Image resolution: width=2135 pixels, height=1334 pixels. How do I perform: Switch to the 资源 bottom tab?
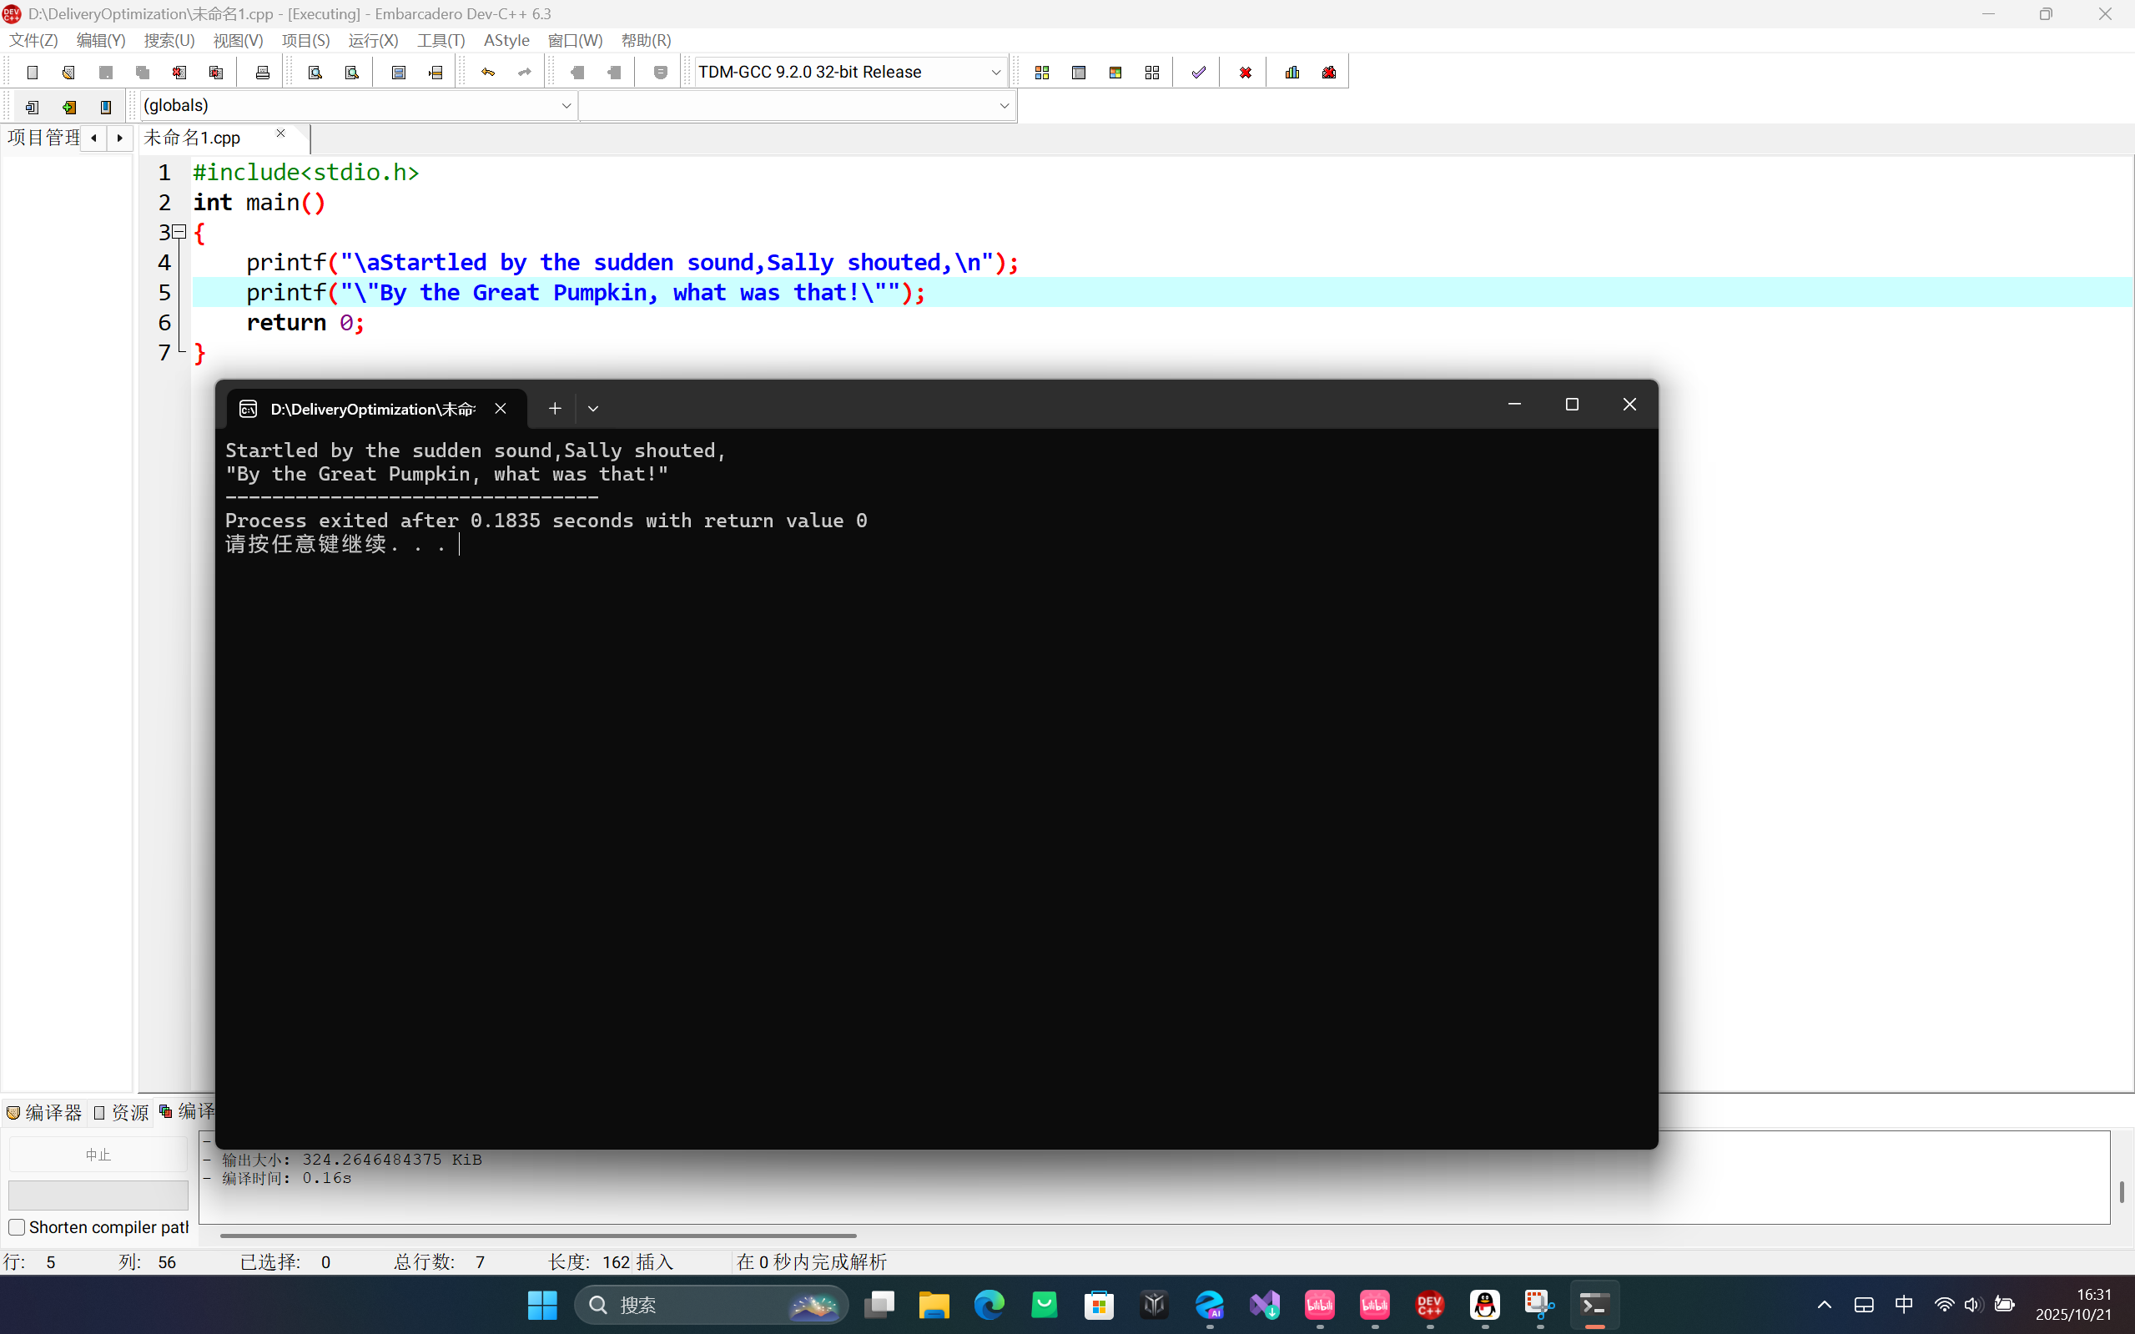[x=122, y=1113]
